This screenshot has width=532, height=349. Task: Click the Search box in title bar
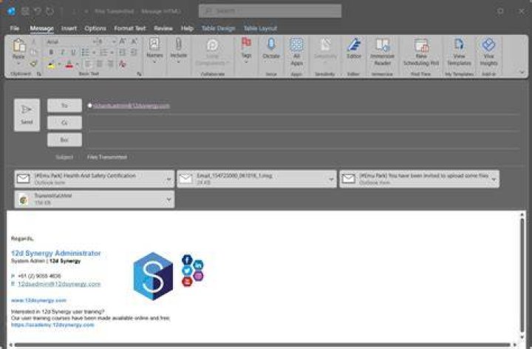tap(270, 11)
